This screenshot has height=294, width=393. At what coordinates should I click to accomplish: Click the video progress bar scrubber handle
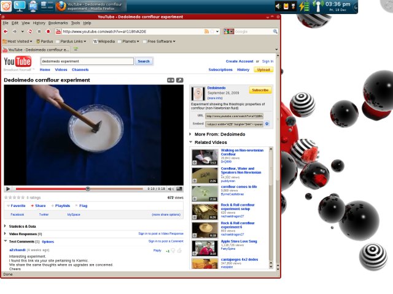click(x=88, y=189)
